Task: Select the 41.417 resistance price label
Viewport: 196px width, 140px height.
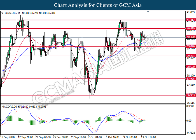Action: (x=191, y=20)
